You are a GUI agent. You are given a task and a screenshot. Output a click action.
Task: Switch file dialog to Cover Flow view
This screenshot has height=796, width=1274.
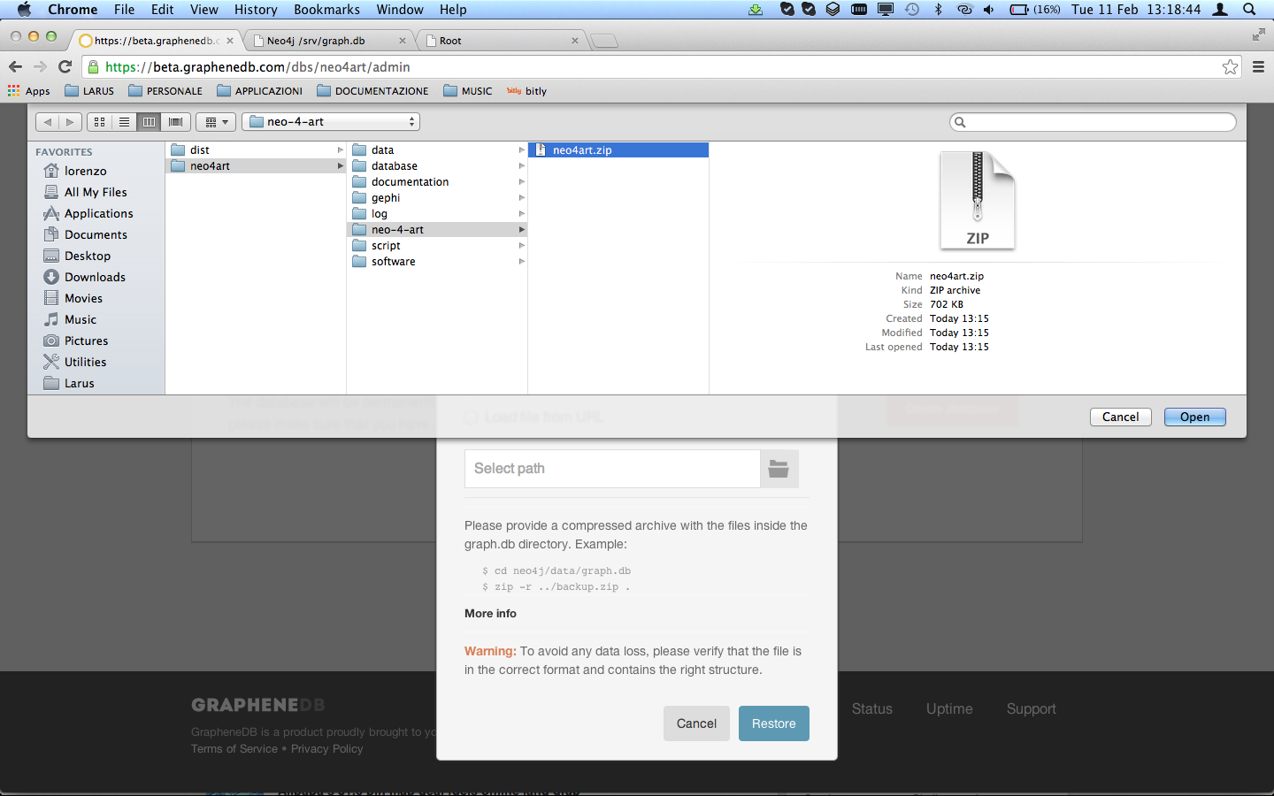(175, 122)
